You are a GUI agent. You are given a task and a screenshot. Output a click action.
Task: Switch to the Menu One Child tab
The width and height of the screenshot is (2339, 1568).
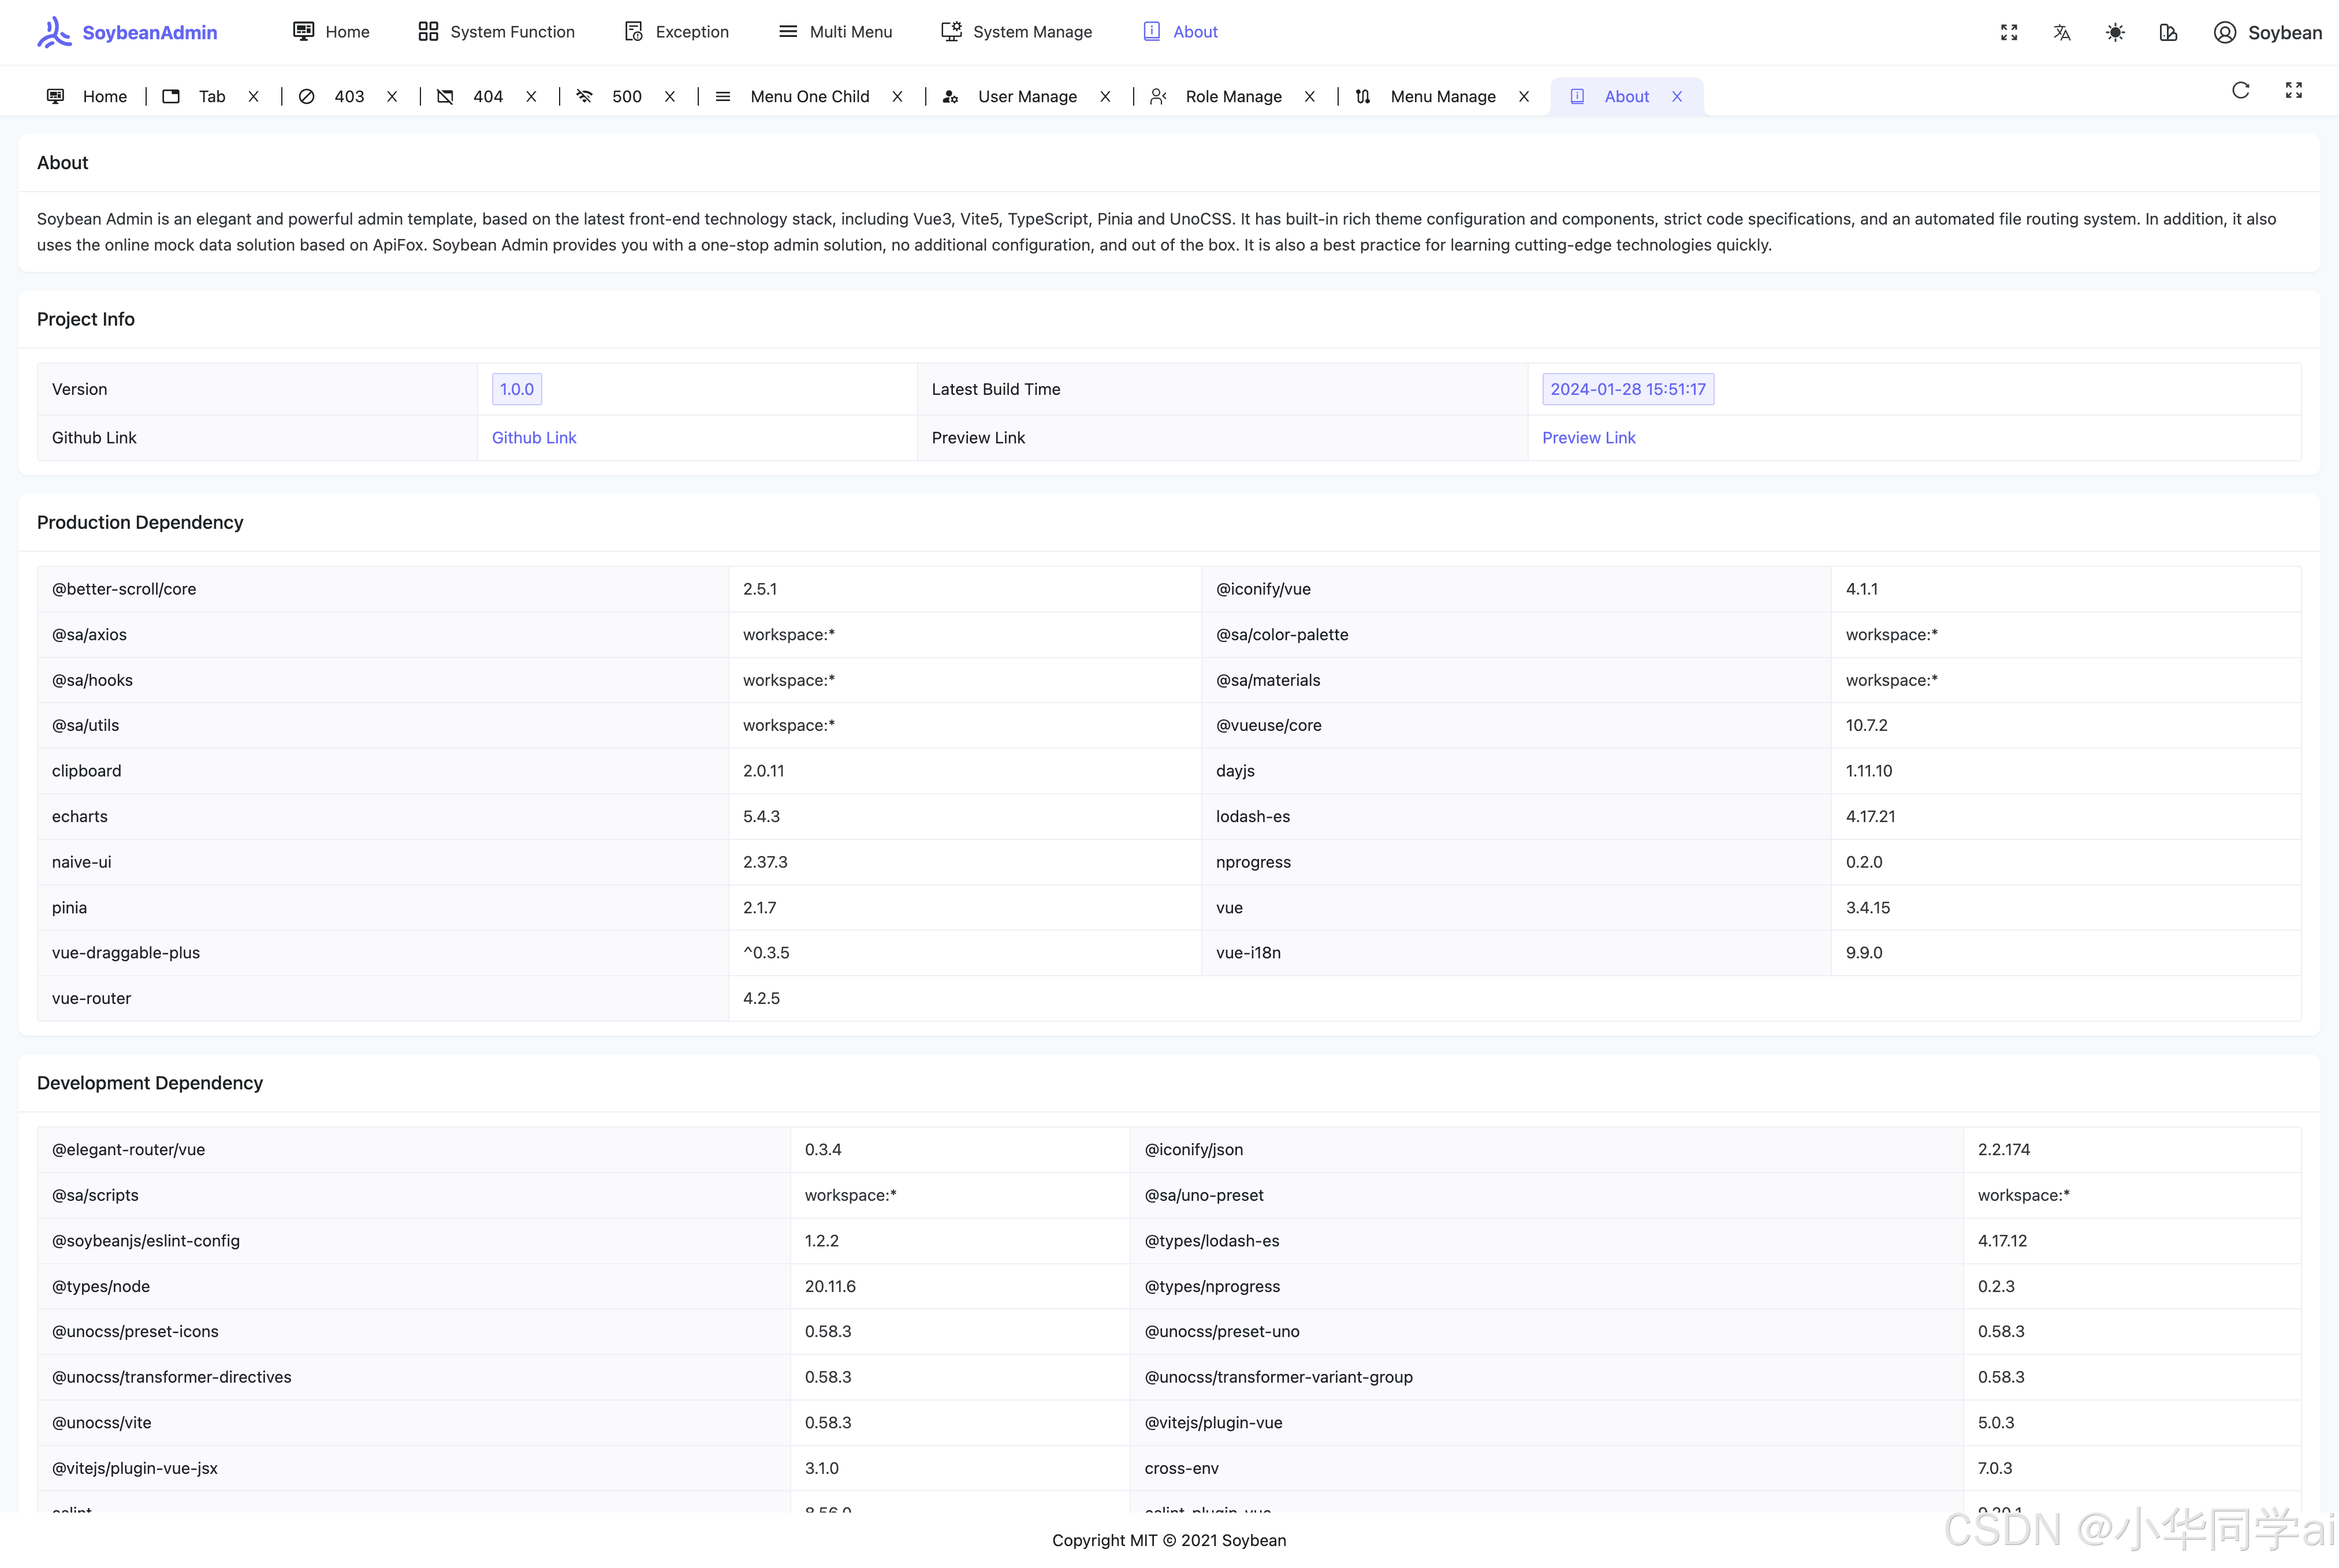pyautogui.click(x=809, y=97)
